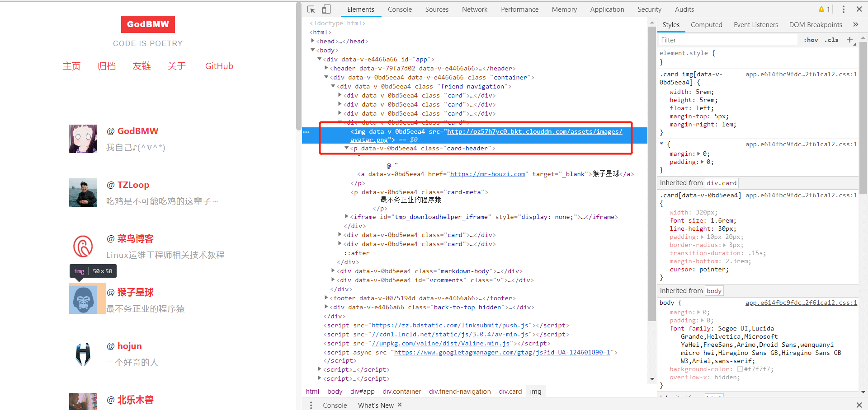Expand the margin shorthand in universal rule
The height and width of the screenshot is (410, 868).
point(699,154)
